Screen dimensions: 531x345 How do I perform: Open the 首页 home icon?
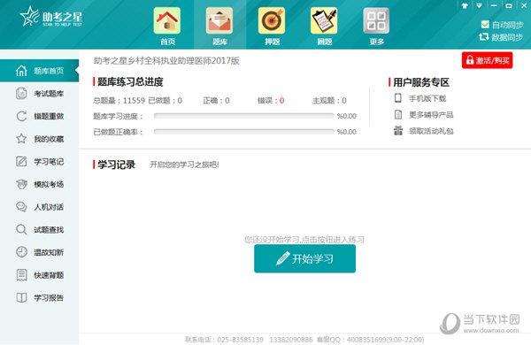coord(167,21)
